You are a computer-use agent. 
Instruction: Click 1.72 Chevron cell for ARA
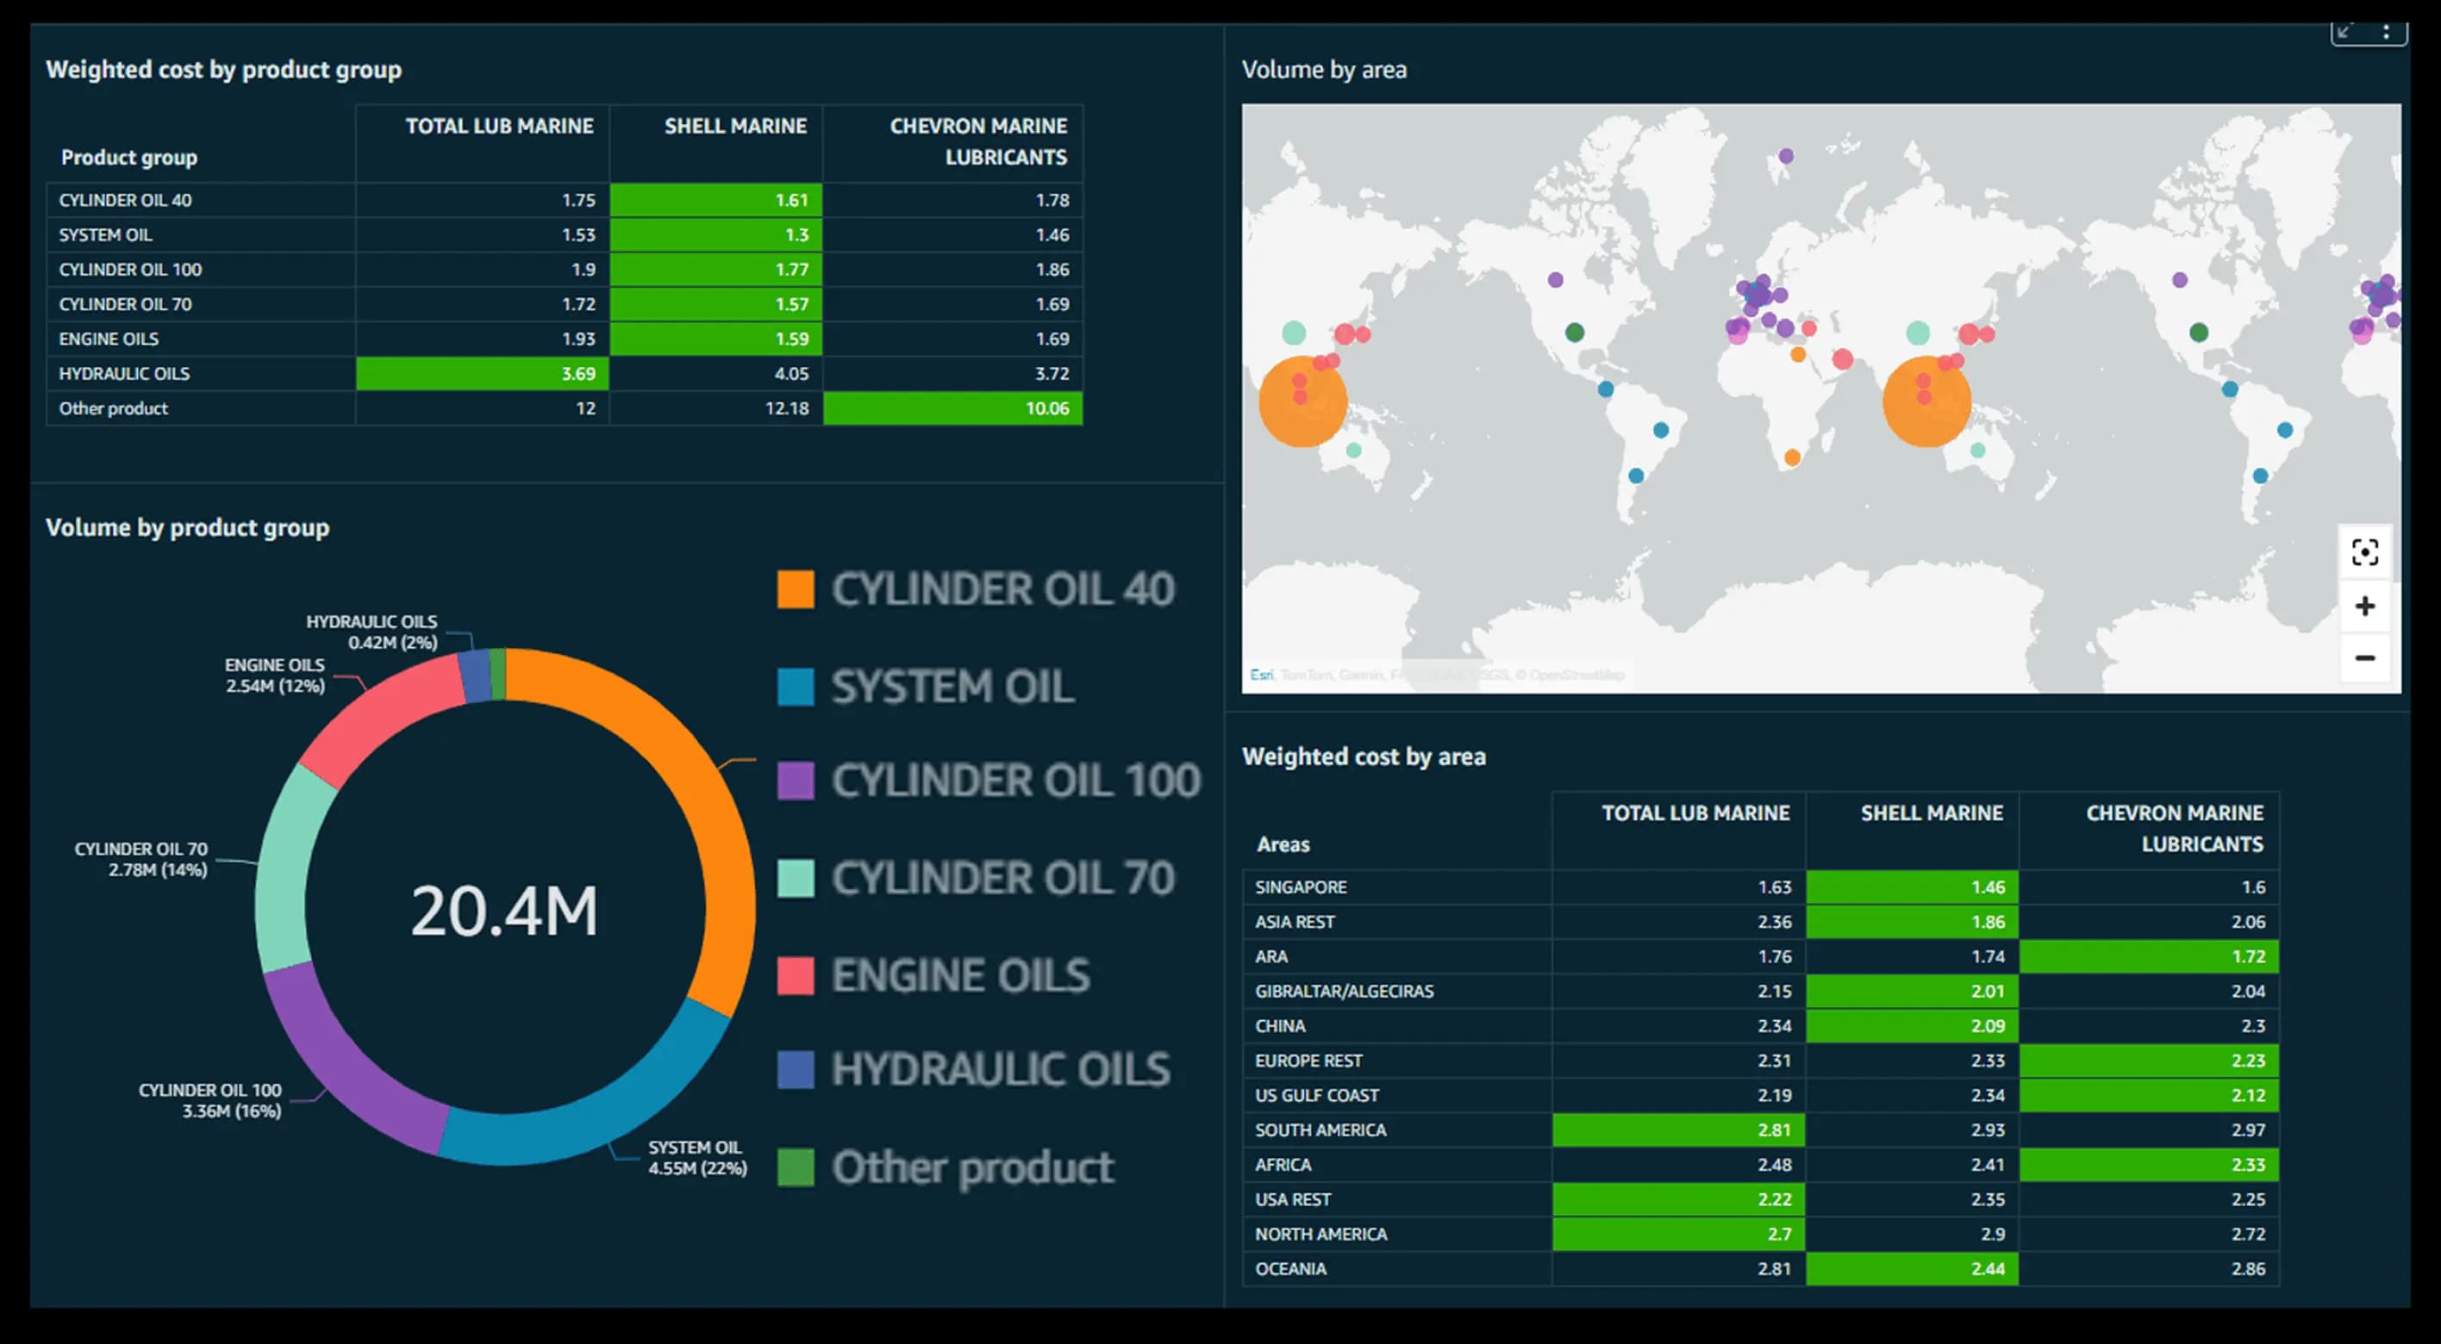[x=2149, y=956]
